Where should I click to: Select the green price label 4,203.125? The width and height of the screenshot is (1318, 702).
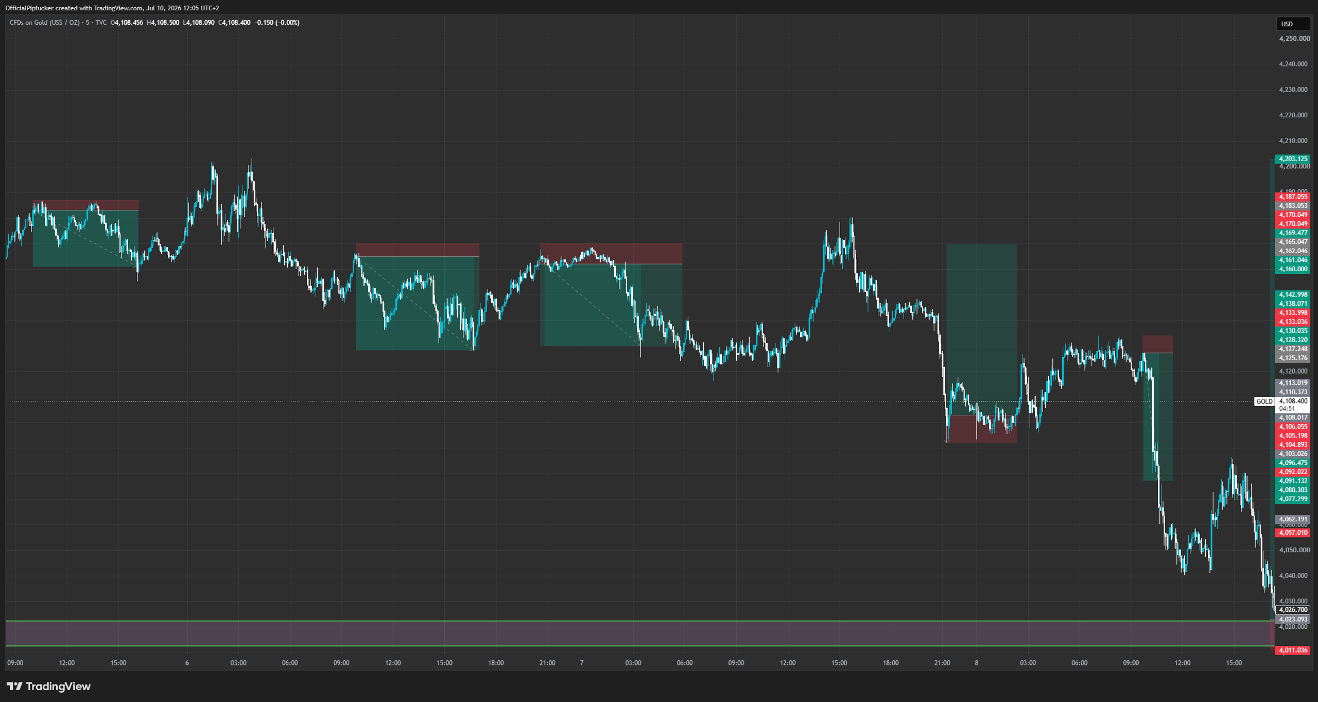click(1292, 159)
